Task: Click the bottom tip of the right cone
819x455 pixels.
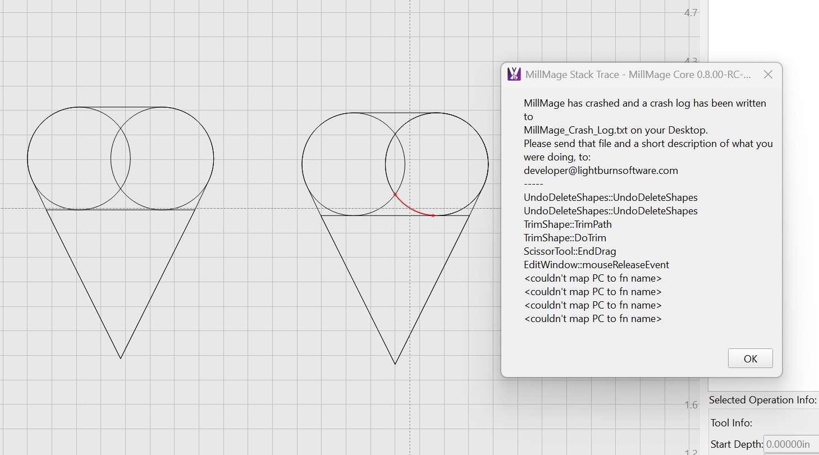Action: pos(395,364)
